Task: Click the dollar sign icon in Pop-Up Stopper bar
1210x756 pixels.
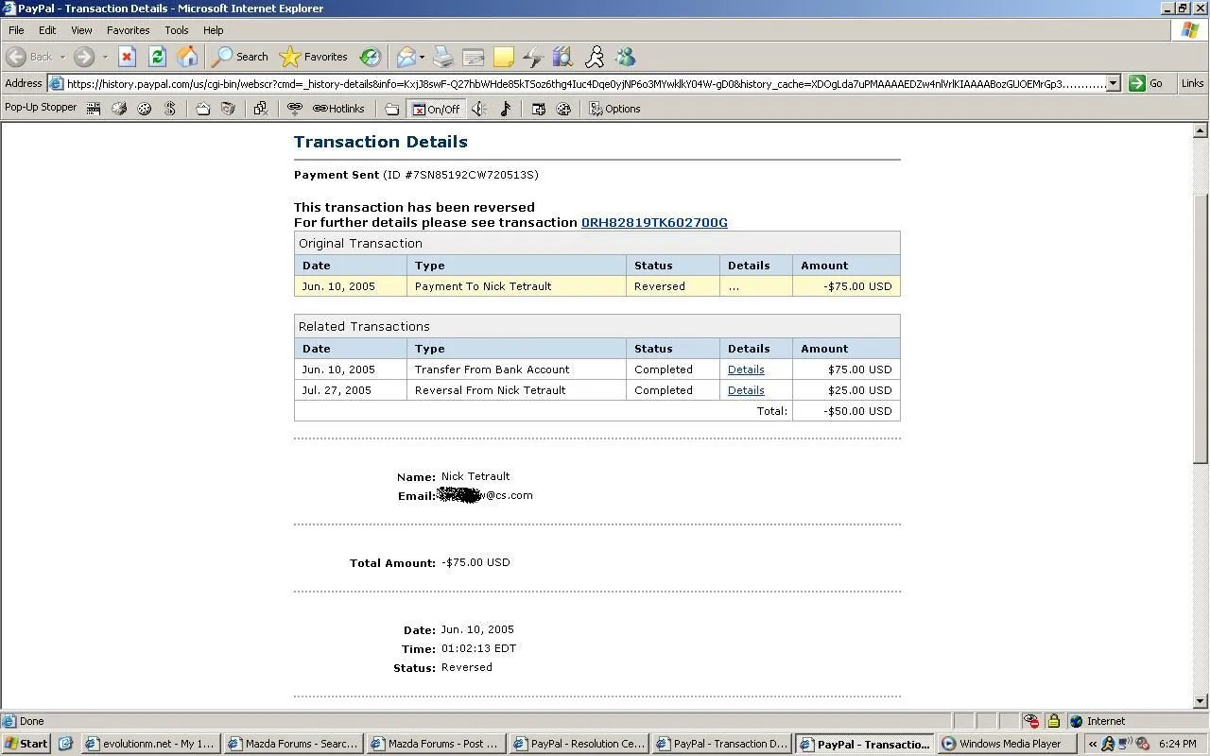Action: 170,109
